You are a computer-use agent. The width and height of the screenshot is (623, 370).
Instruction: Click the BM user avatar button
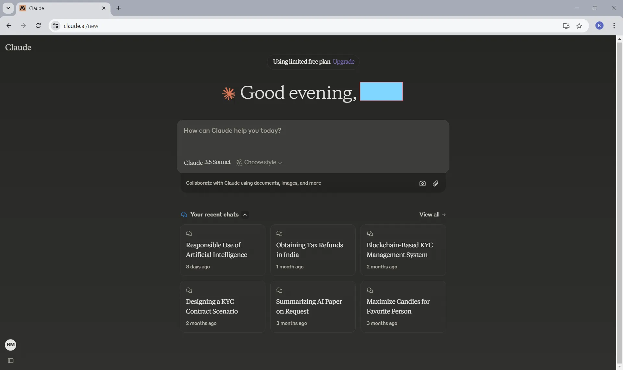click(x=11, y=345)
